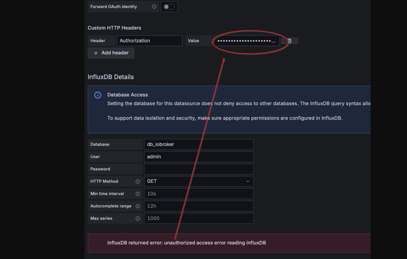Viewport: 407px width, 259px height.
Task: Open the HTTP Method dropdown
Action: [199, 181]
